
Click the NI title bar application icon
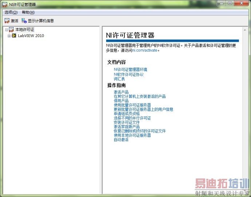tap(5, 4)
